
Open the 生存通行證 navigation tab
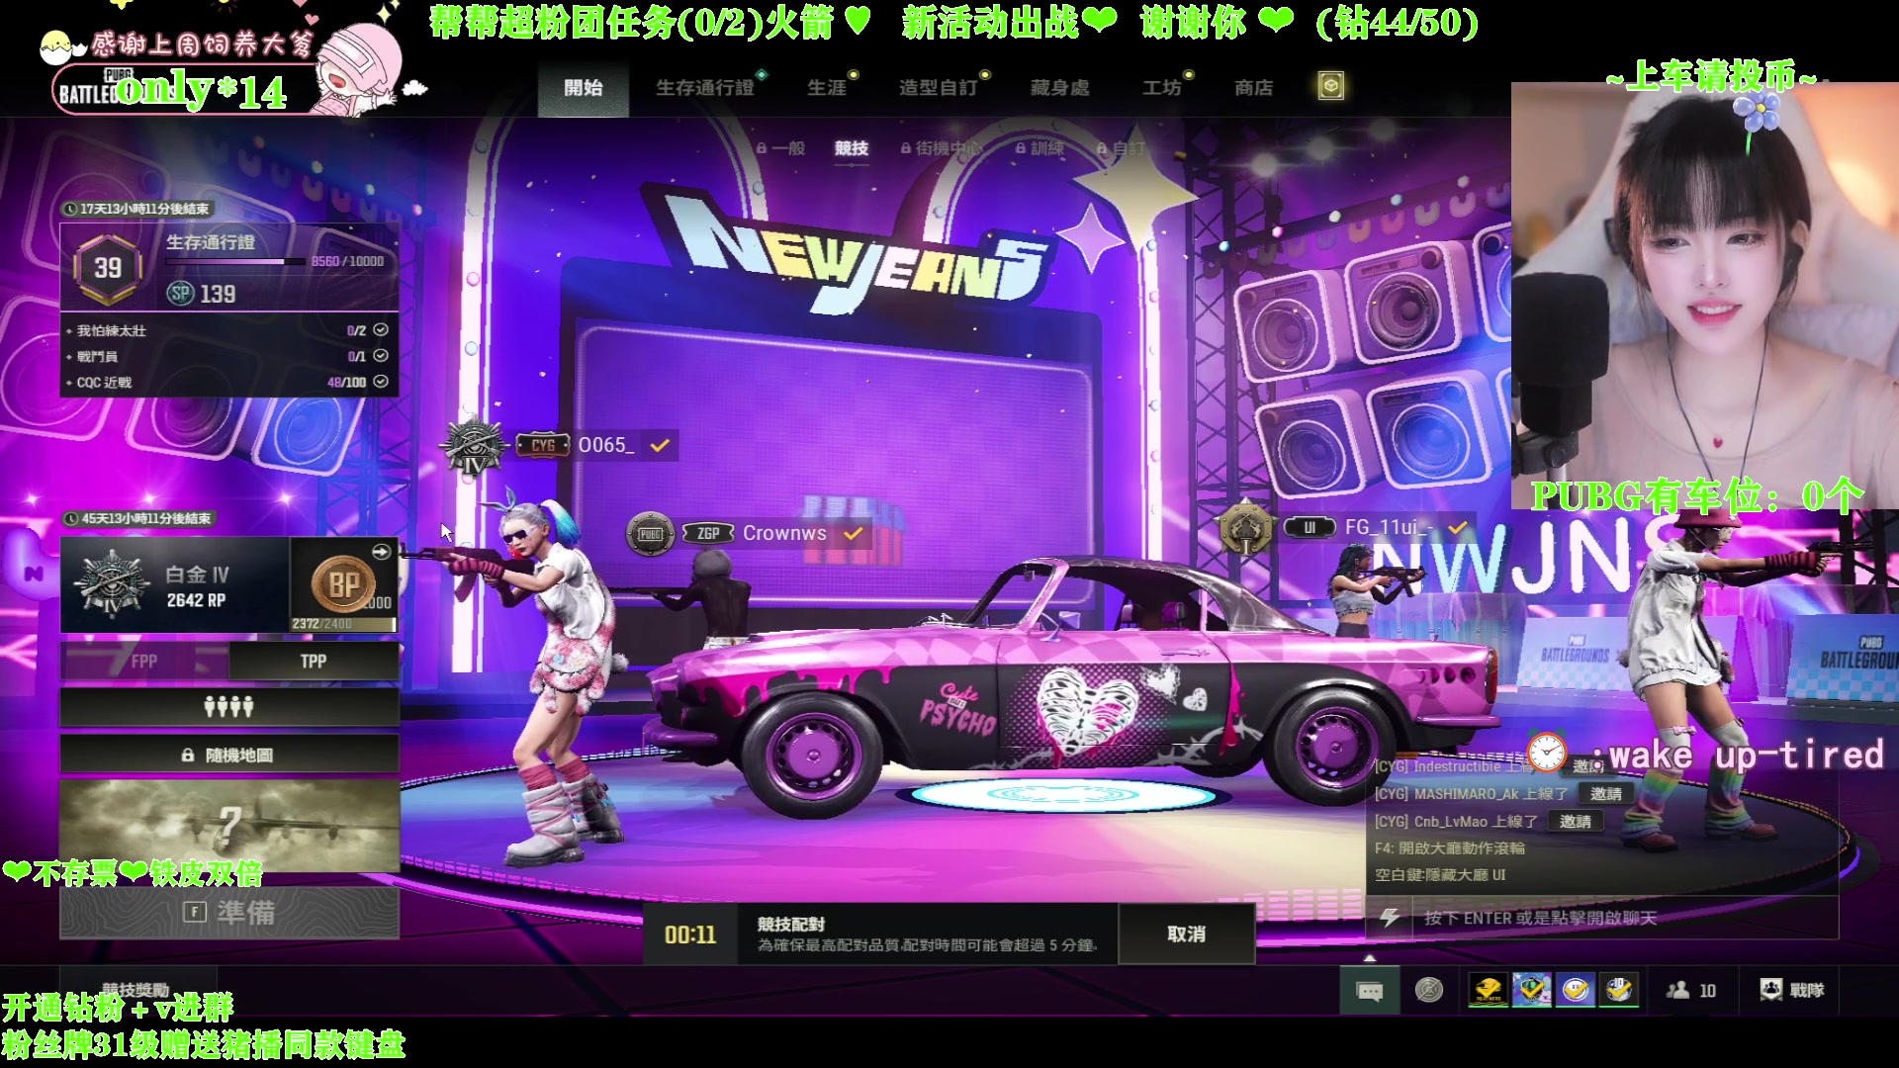705,88
